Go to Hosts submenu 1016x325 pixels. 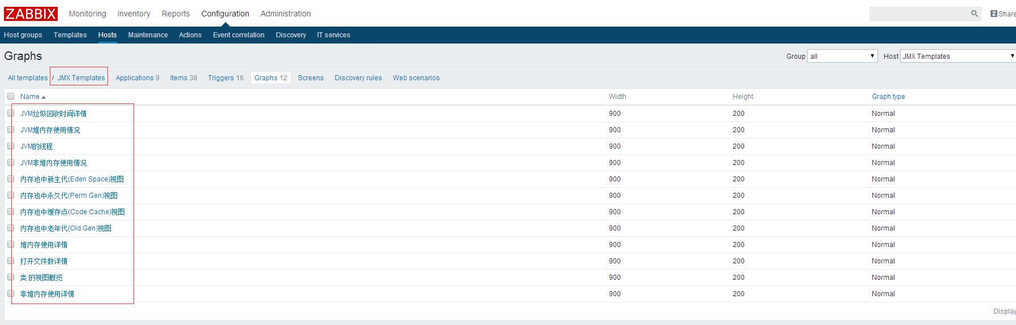pos(107,35)
